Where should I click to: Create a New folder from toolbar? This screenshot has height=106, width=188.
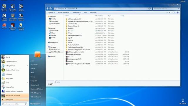coord(93,12)
